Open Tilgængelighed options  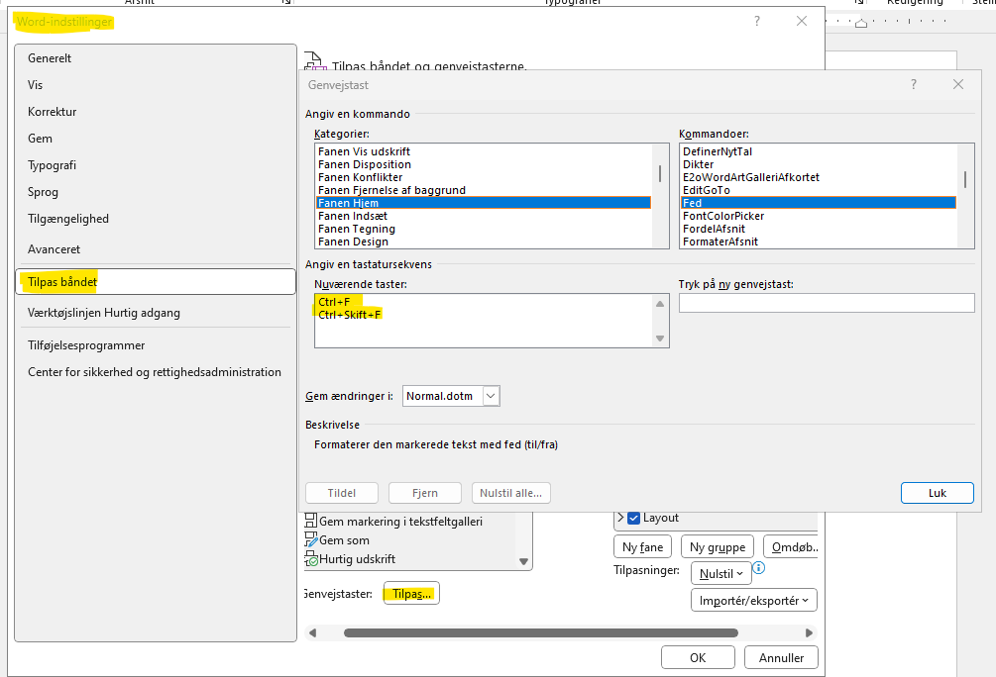[156, 219]
